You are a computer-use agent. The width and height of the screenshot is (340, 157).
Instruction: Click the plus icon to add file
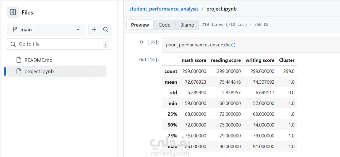94,30
